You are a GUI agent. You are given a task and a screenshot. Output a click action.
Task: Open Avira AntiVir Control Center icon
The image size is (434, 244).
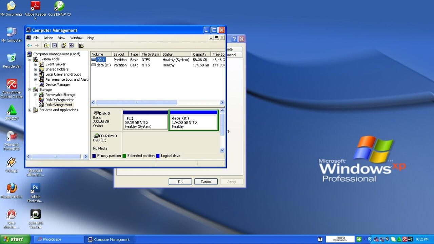12,89
